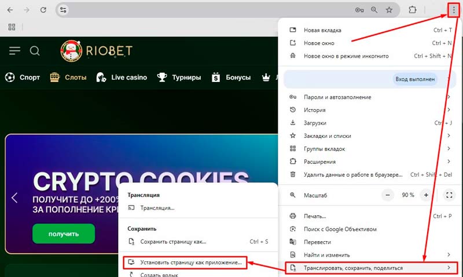Increase zoom with plus button
The width and height of the screenshot is (463, 277).
click(426, 195)
